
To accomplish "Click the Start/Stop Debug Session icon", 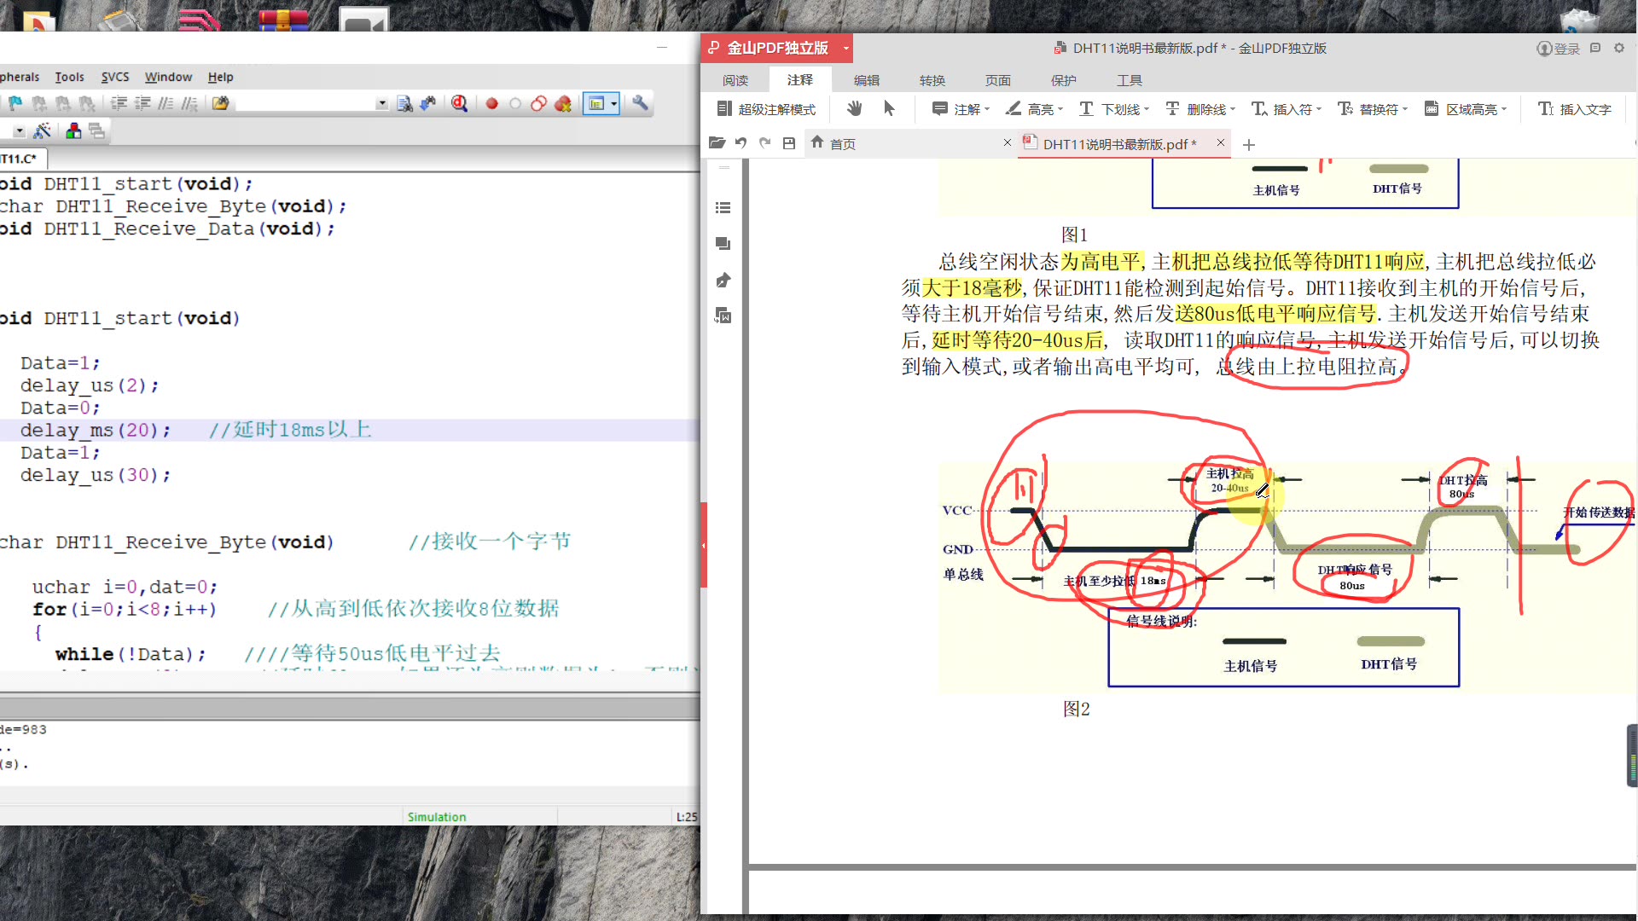I will point(459,104).
